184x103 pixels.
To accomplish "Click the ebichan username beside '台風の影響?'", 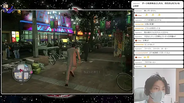I will (139, 24).
